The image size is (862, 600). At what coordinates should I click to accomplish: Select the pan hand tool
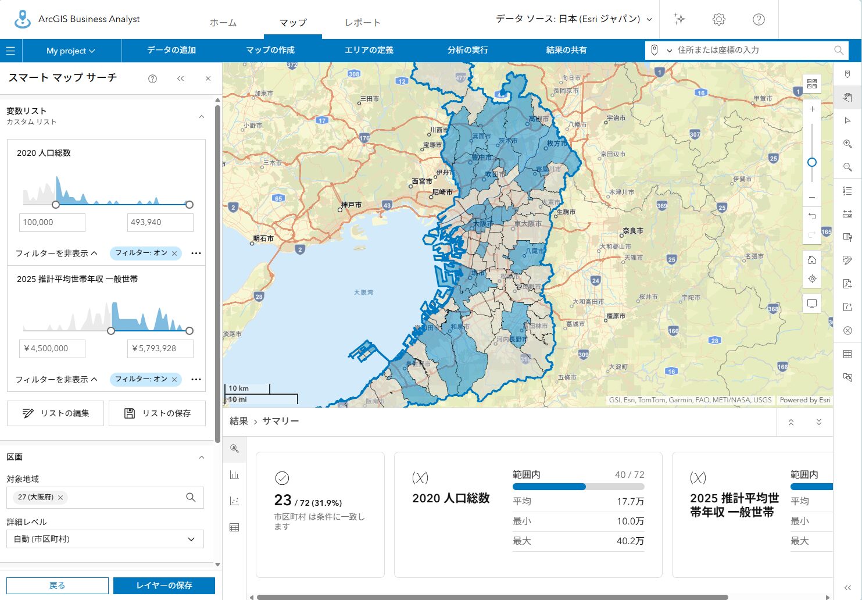coord(847,97)
